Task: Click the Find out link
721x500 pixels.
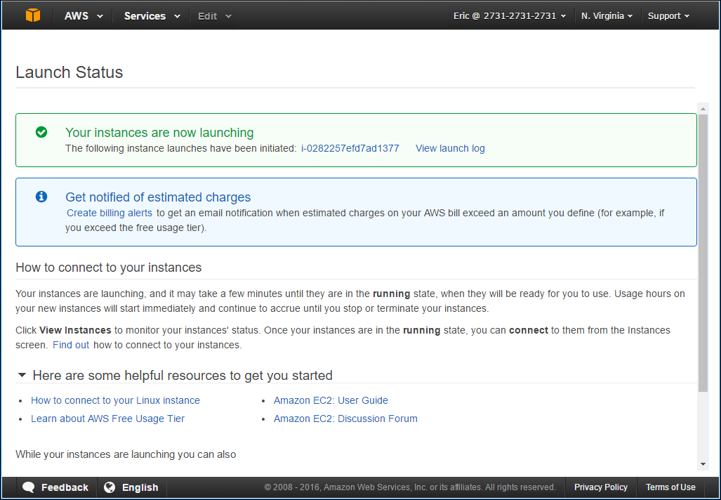Action: 71,345
